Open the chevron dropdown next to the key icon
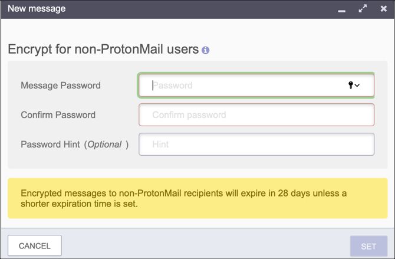Screen dimensions: 395x259 tap(357, 86)
